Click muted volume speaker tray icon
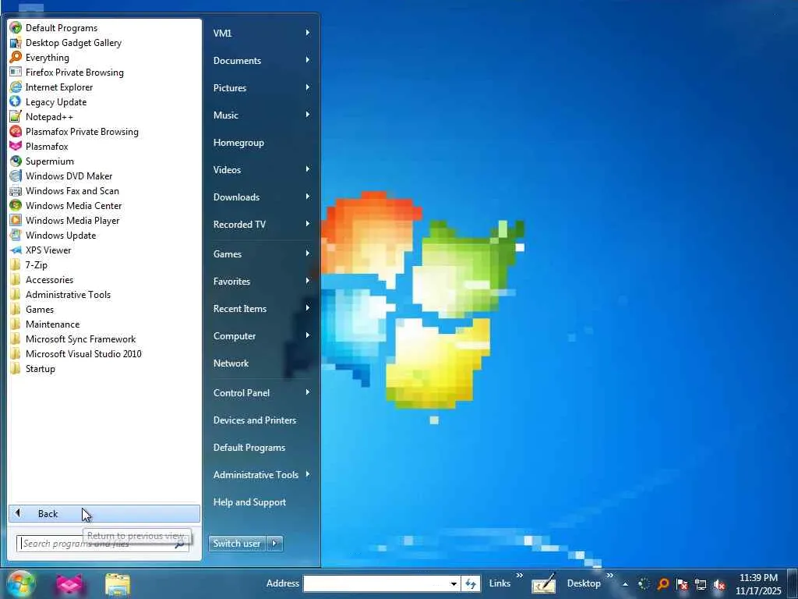This screenshot has height=599, width=798. tap(719, 584)
